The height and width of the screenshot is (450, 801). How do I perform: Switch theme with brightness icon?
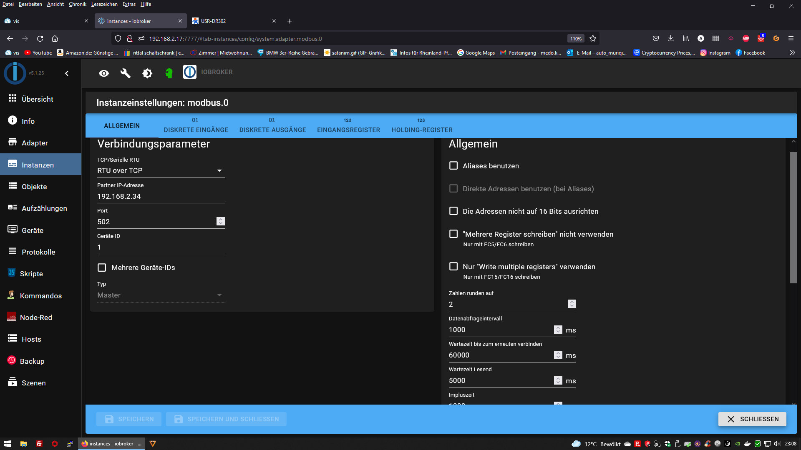(147, 73)
